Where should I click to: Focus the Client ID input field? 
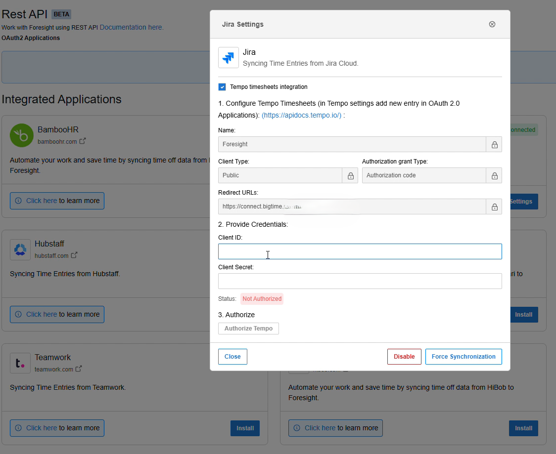tap(360, 251)
